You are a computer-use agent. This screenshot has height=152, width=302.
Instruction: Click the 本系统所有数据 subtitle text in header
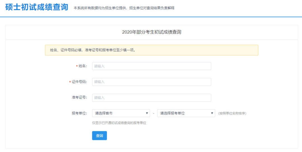124,8
